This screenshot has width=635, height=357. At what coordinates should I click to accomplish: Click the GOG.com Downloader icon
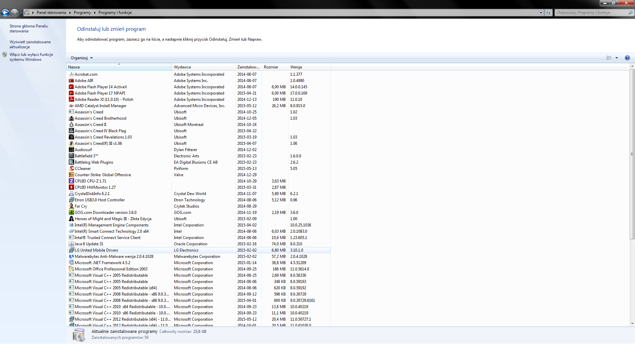tap(71, 213)
